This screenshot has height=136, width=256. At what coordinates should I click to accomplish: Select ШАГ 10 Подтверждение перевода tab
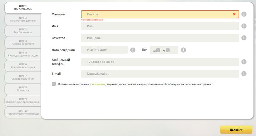23,112
